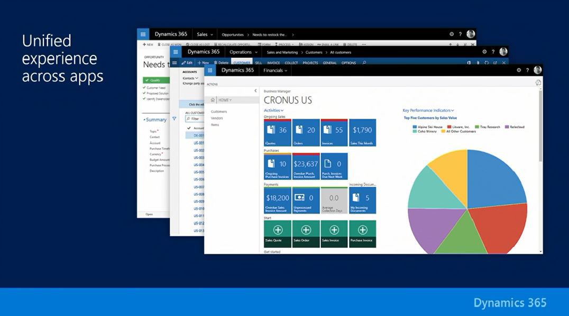Click Opportunities breadcrumb in Sales window
This screenshot has width=569, height=316.
[233, 35]
